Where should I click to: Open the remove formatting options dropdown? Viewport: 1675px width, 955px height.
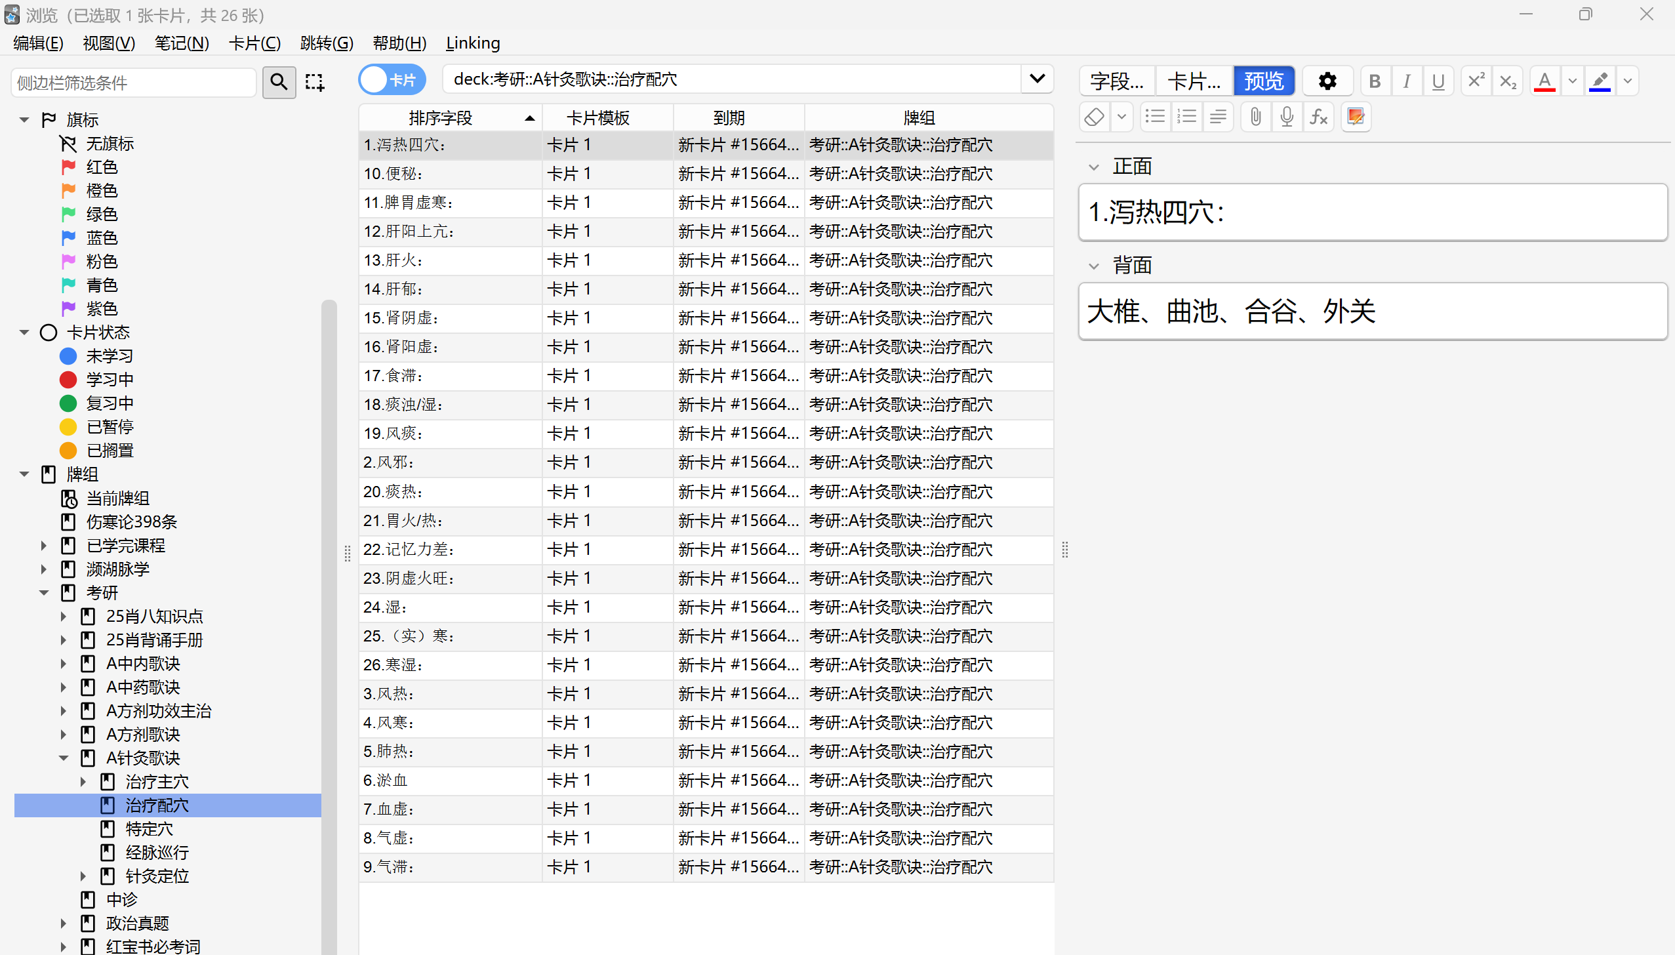tap(1121, 117)
